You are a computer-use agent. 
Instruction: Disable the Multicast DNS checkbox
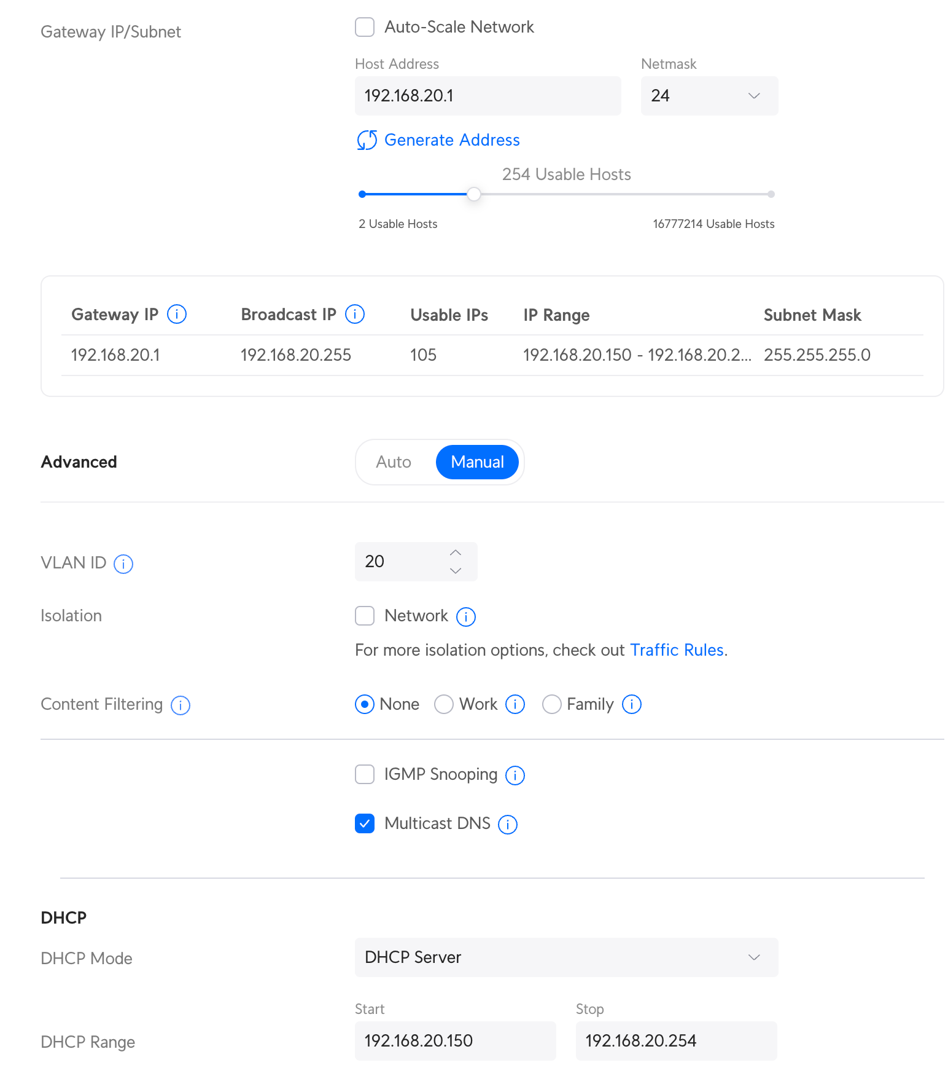[x=365, y=823]
